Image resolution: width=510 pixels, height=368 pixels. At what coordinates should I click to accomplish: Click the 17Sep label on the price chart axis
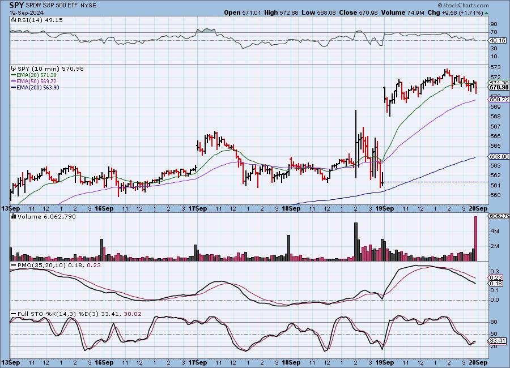point(198,209)
